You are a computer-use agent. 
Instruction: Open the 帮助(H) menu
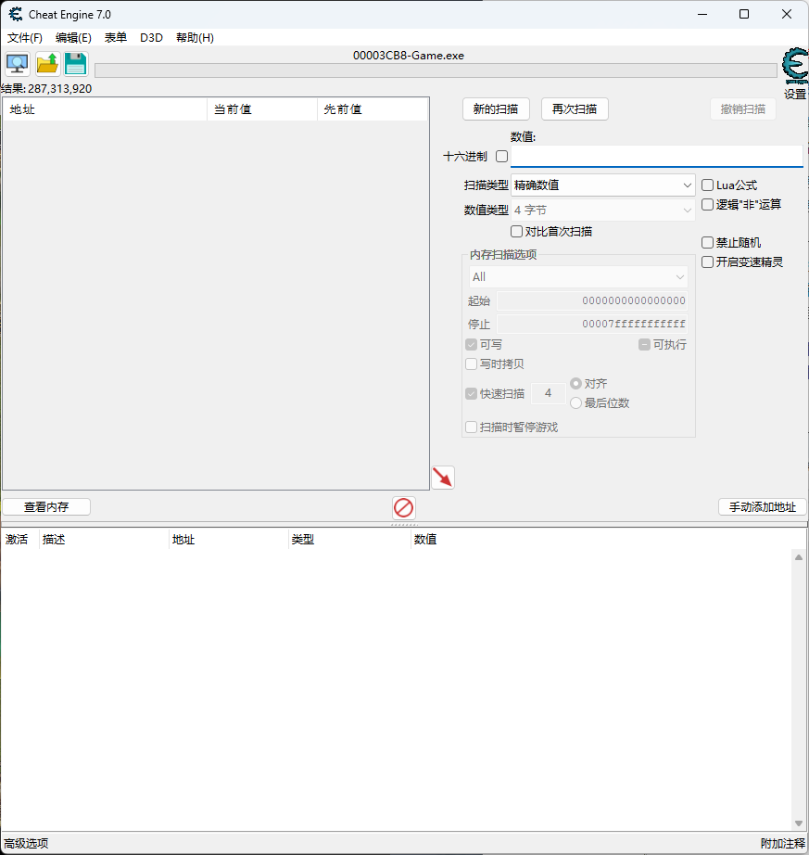coord(195,38)
